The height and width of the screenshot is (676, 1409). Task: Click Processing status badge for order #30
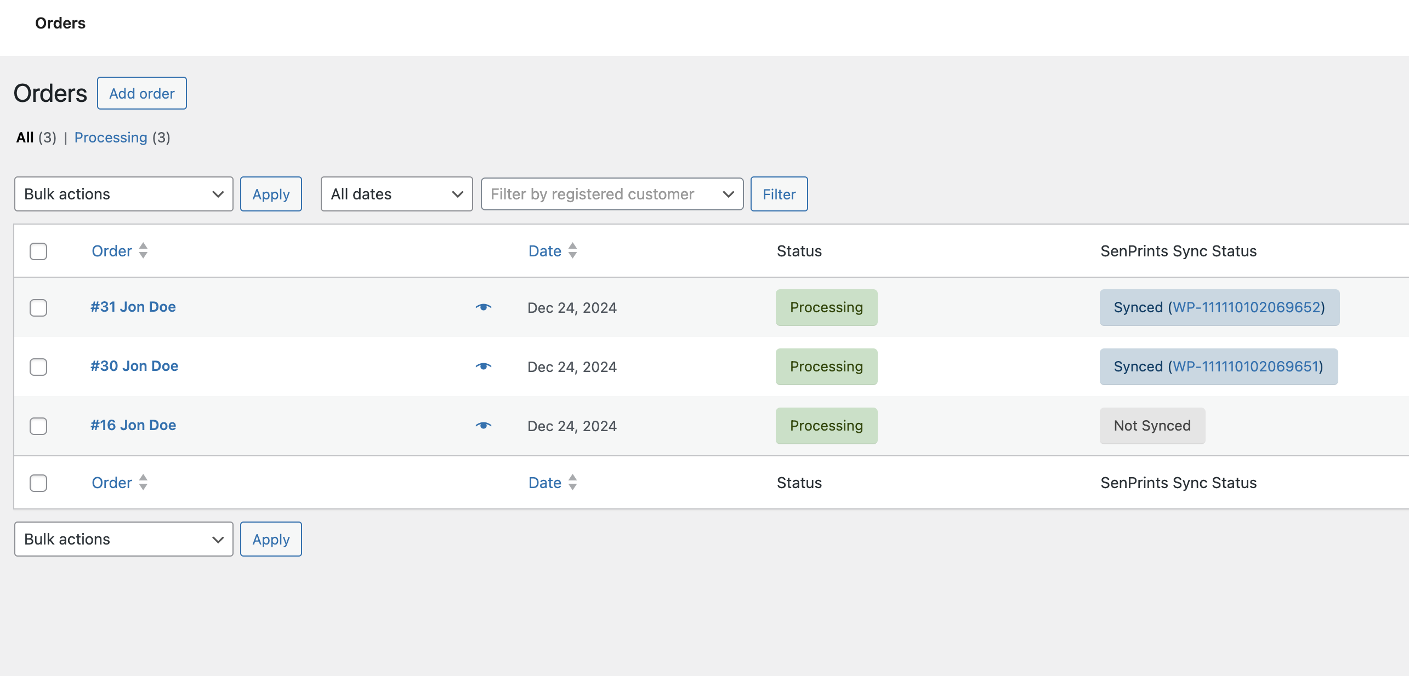[827, 366]
